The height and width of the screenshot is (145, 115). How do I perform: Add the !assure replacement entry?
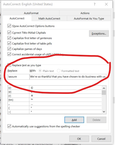point(74,120)
